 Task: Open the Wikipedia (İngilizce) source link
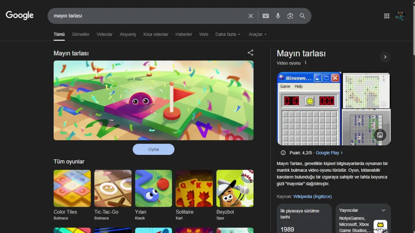coord(313,196)
